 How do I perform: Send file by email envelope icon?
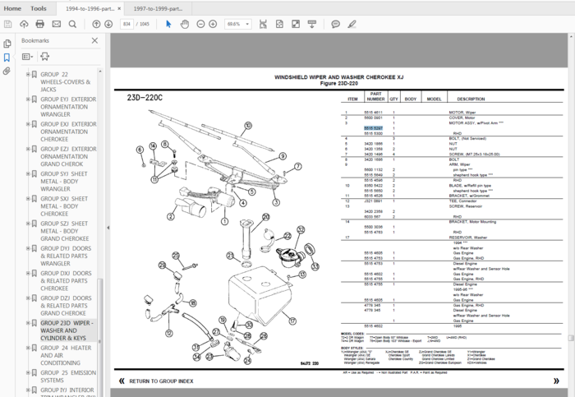click(x=56, y=24)
